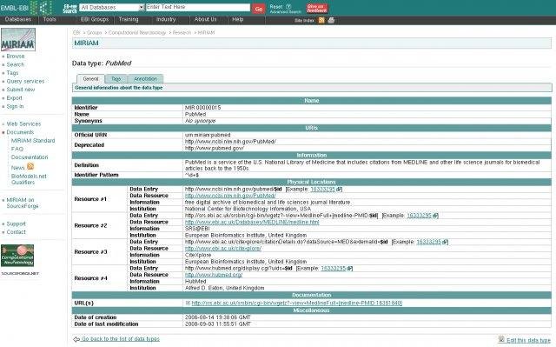Screen dimensions: 556x347
Task: Open the hubmed.org data resource link
Action: [214, 275]
